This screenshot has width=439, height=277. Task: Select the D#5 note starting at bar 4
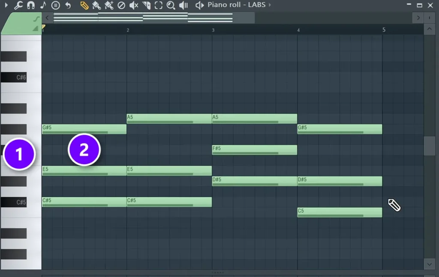click(340, 181)
